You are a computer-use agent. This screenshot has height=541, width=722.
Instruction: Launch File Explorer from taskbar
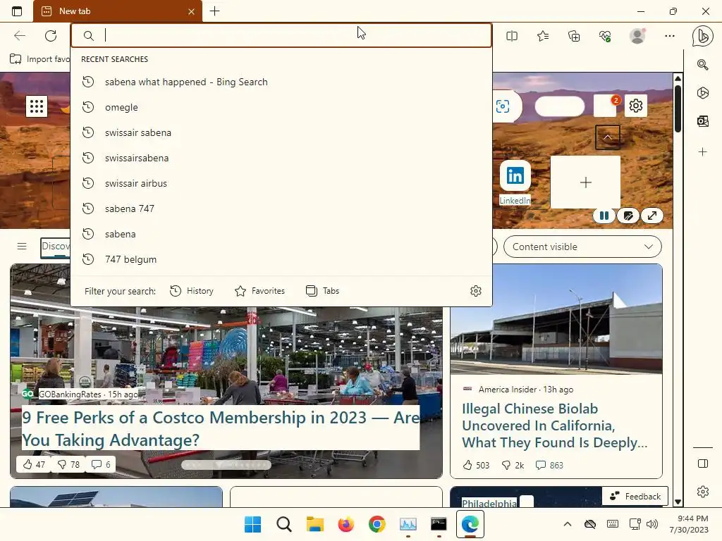[x=315, y=524]
